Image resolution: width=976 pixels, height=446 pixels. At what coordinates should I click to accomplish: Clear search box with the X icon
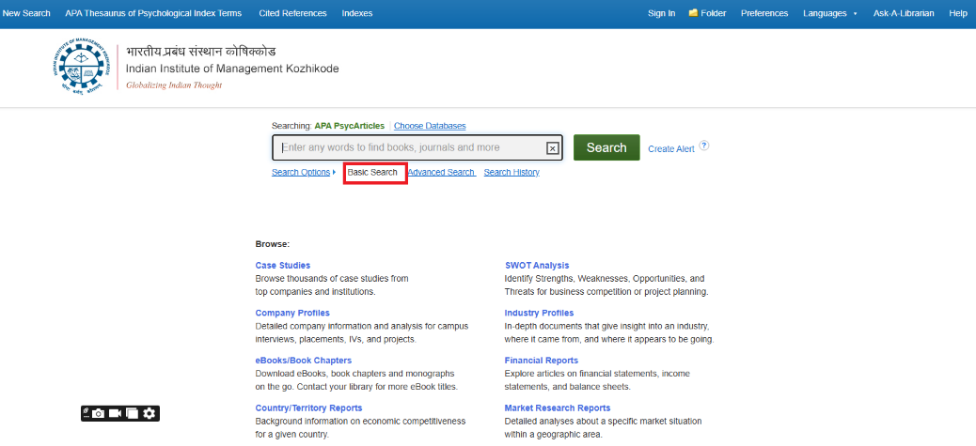[x=552, y=148]
